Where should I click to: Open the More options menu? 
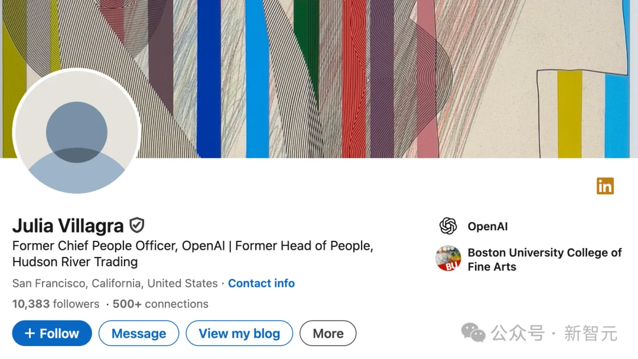(328, 333)
